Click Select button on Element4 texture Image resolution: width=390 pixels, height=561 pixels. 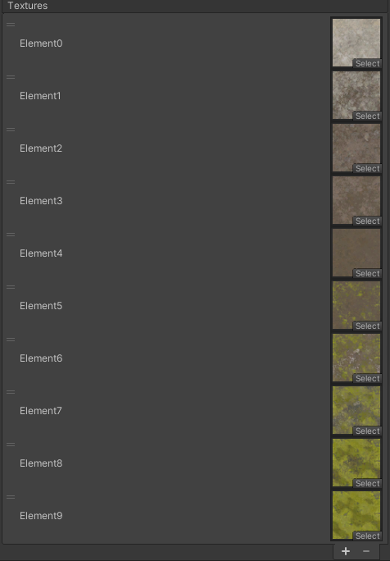tap(367, 274)
